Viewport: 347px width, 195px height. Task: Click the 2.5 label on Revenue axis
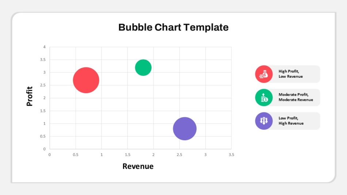pyautogui.click(x=179, y=155)
